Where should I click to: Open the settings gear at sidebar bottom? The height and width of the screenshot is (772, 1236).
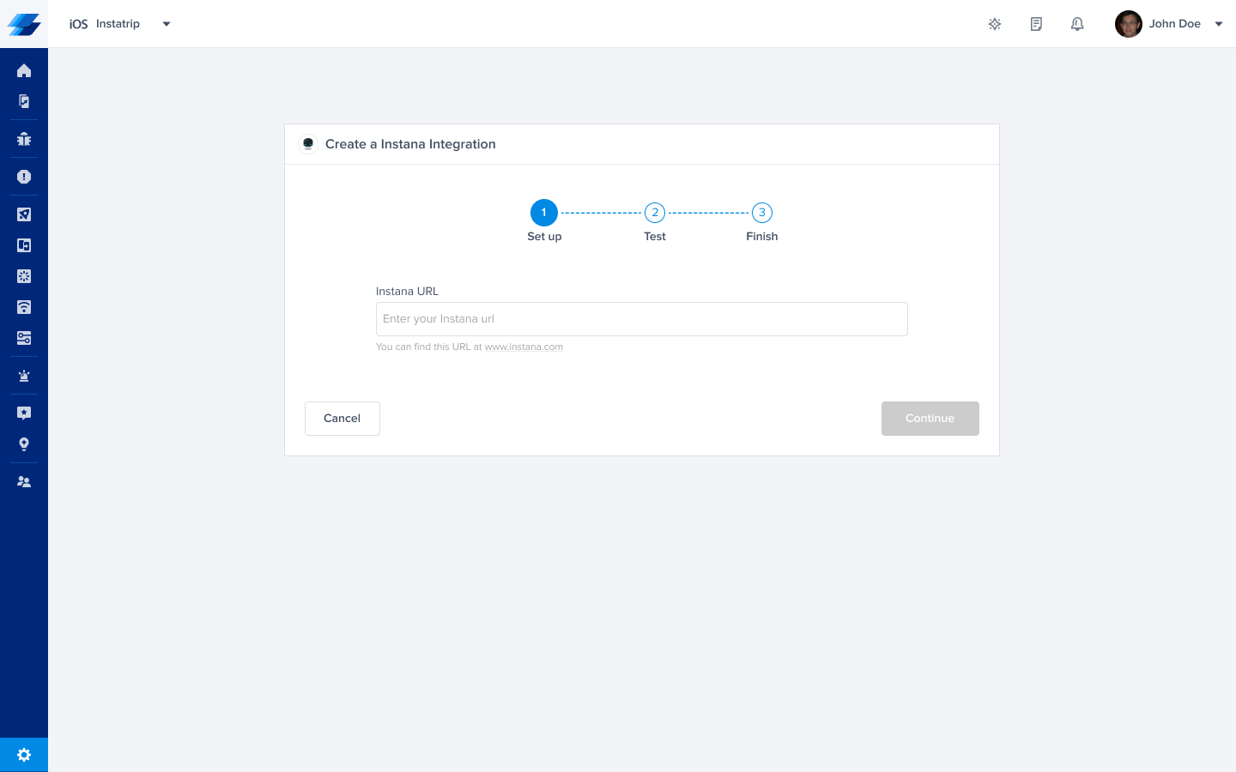[24, 755]
